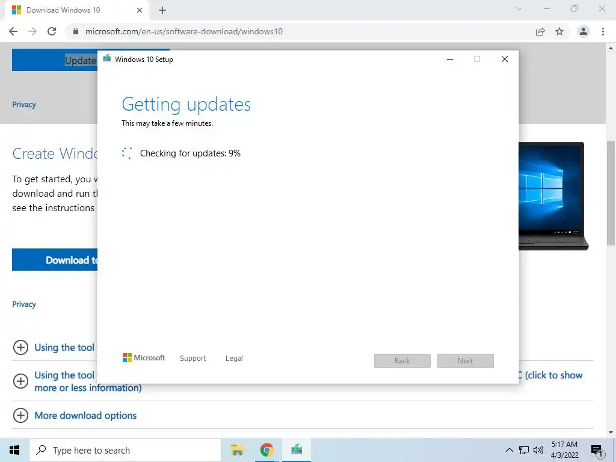The image size is (616, 462).
Task: Expand the first Using the tool section
Action: pyautogui.click(x=21, y=347)
